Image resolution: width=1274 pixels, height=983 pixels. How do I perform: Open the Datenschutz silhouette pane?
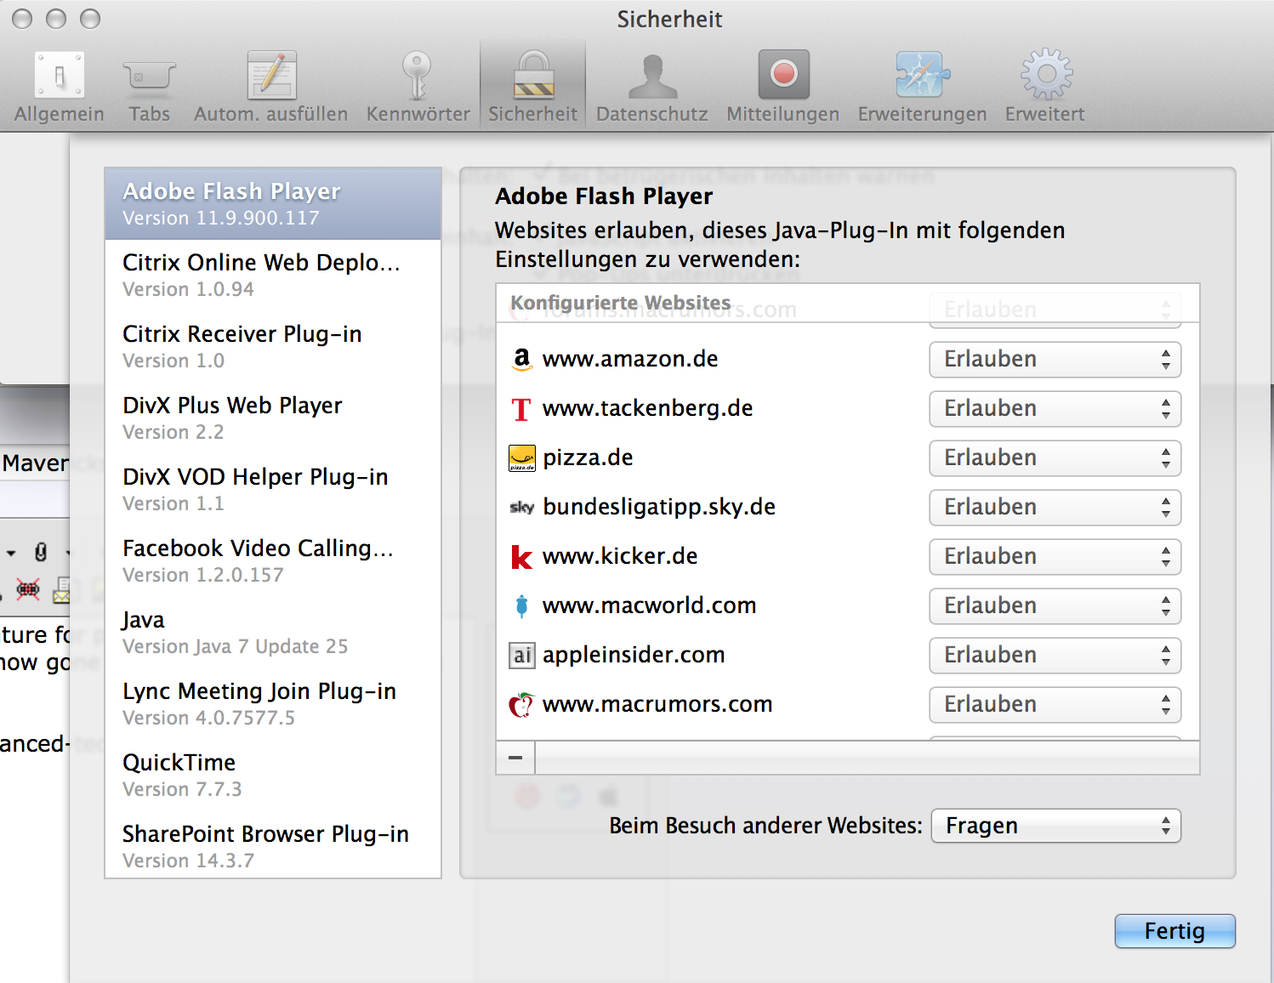[652, 87]
